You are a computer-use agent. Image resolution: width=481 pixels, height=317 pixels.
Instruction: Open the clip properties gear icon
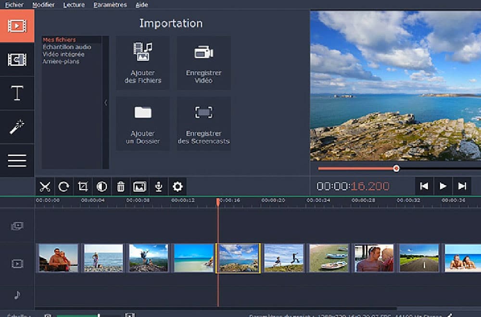click(x=177, y=186)
